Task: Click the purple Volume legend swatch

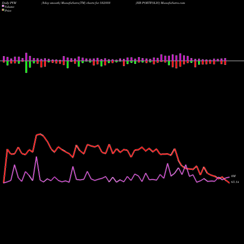Action: [x=3, y=6]
